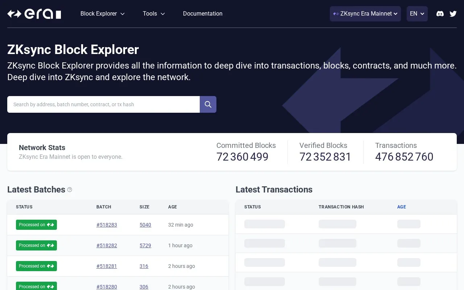Click the '32 min ago' age cell
Screen dimensions: 464x290
(x=181, y=225)
